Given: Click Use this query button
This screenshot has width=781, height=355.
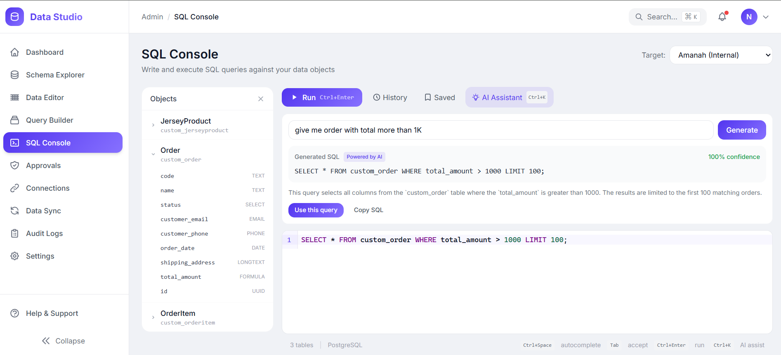Looking at the screenshot, I should pos(316,210).
